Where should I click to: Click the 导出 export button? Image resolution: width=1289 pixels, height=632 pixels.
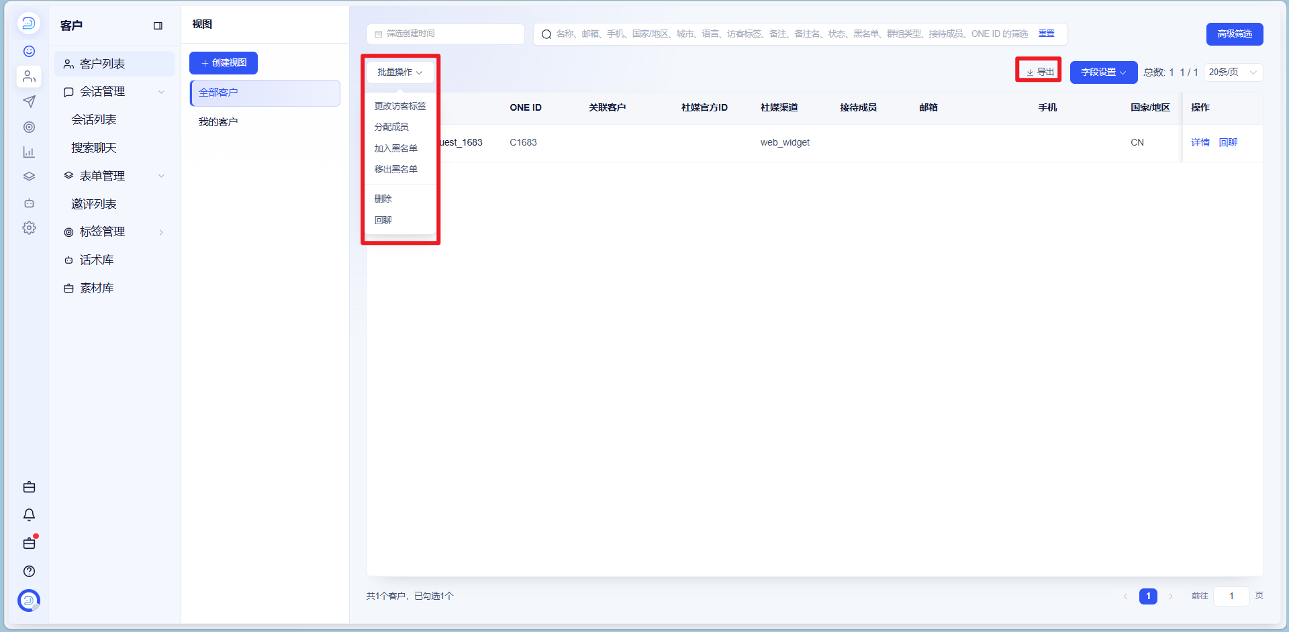[x=1039, y=72]
